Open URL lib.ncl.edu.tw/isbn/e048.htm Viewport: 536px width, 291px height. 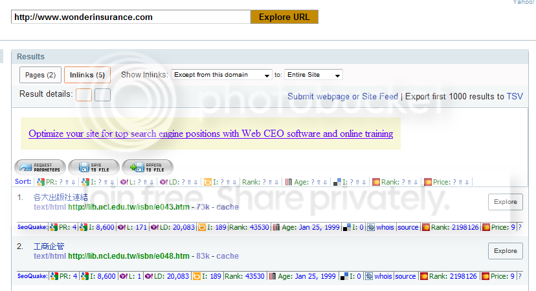pyautogui.click(x=129, y=256)
